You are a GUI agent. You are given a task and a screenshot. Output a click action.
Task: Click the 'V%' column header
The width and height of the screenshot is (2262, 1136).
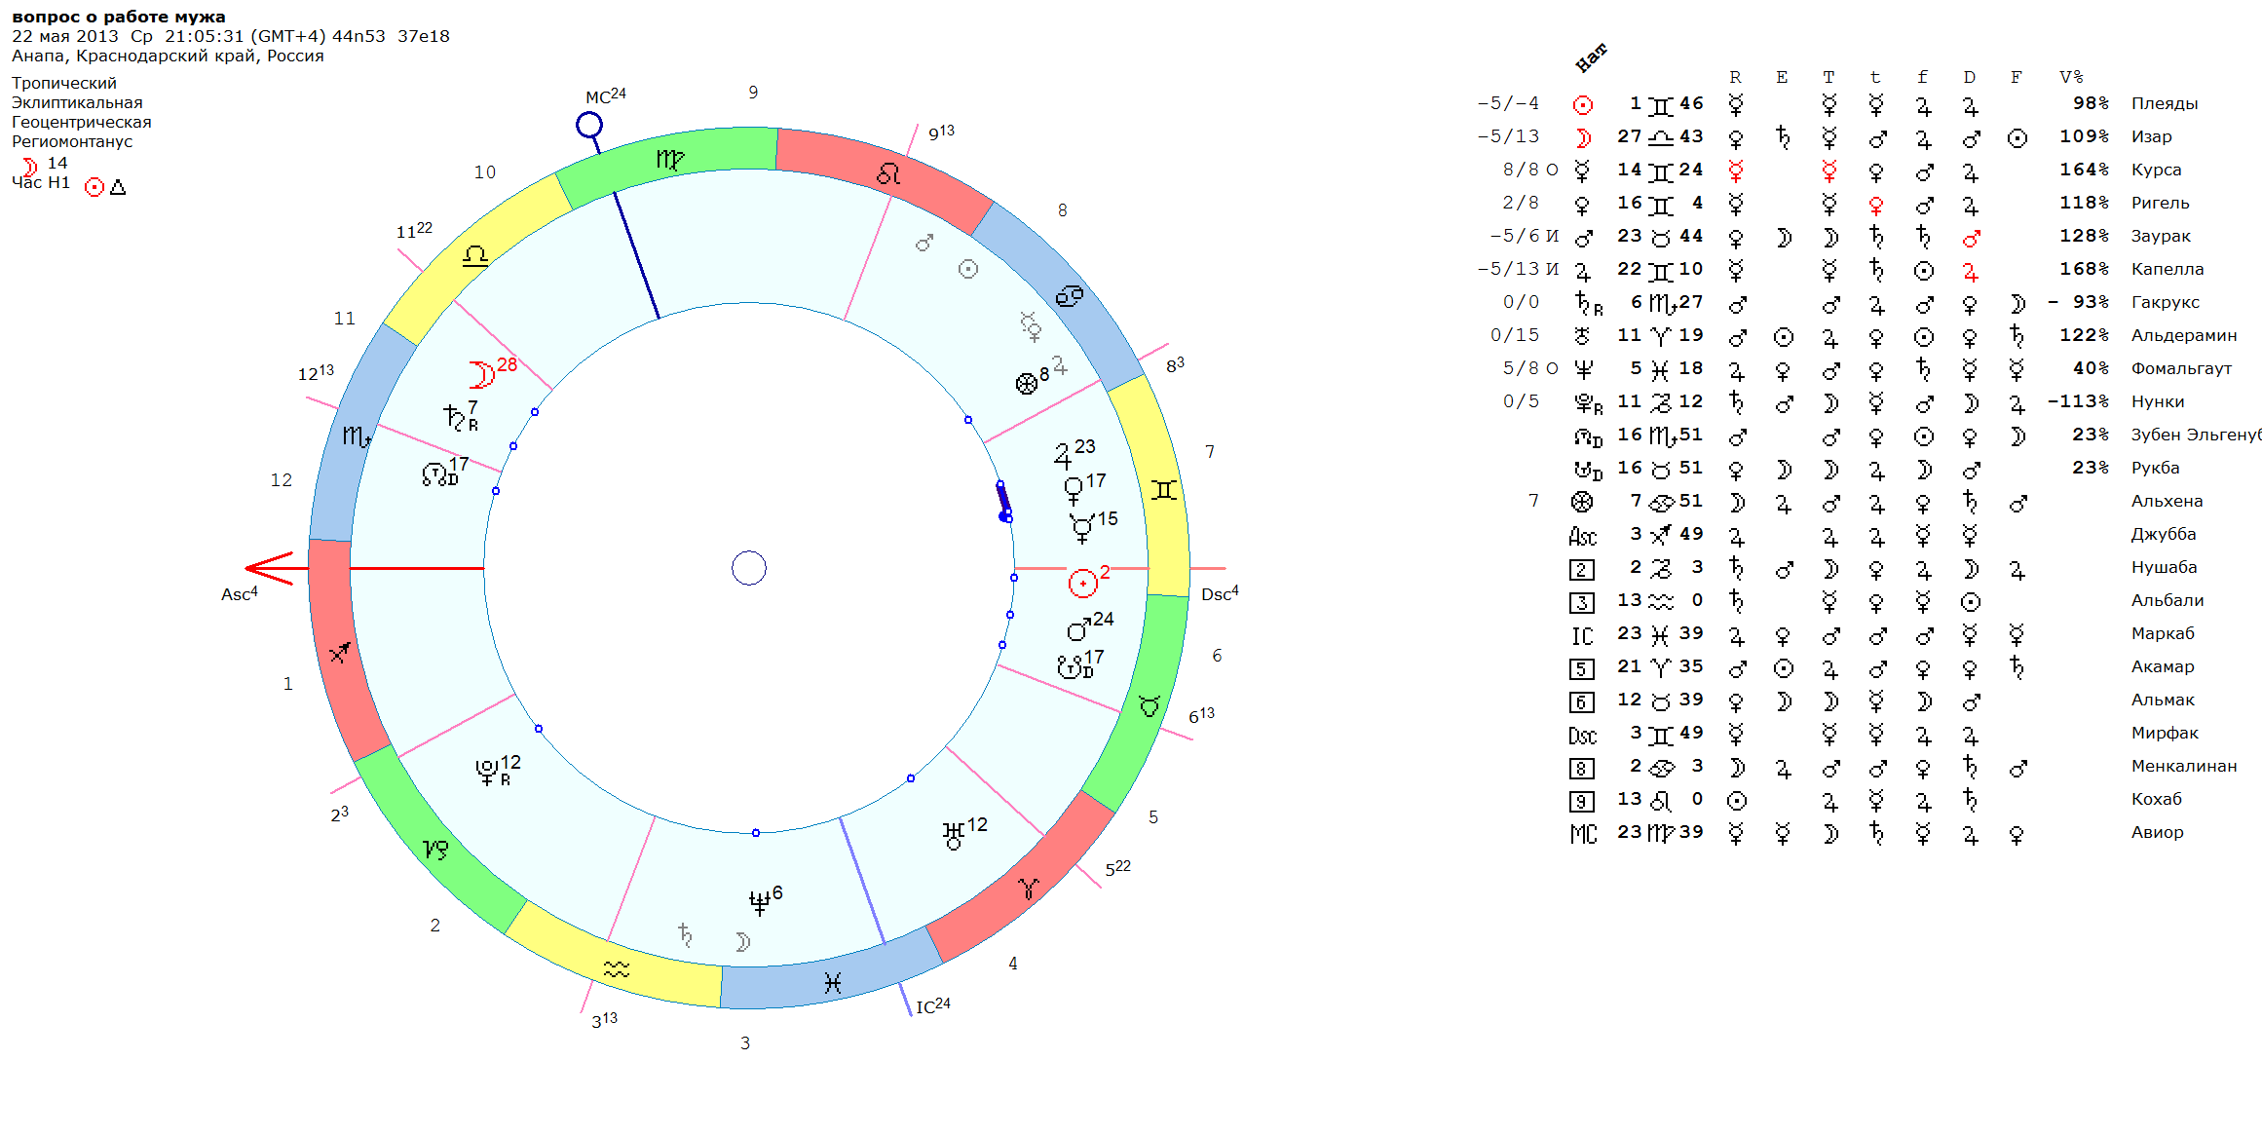(2070, 77)
